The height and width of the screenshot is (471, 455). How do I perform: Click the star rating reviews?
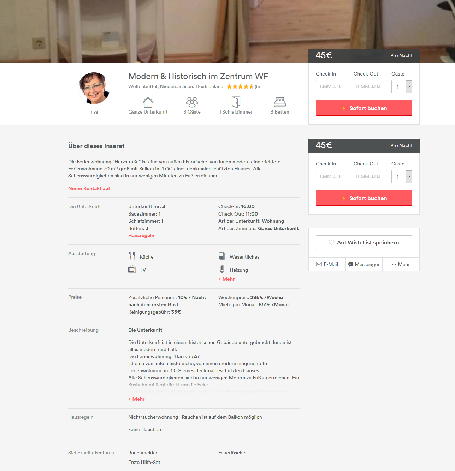point(243,86)
